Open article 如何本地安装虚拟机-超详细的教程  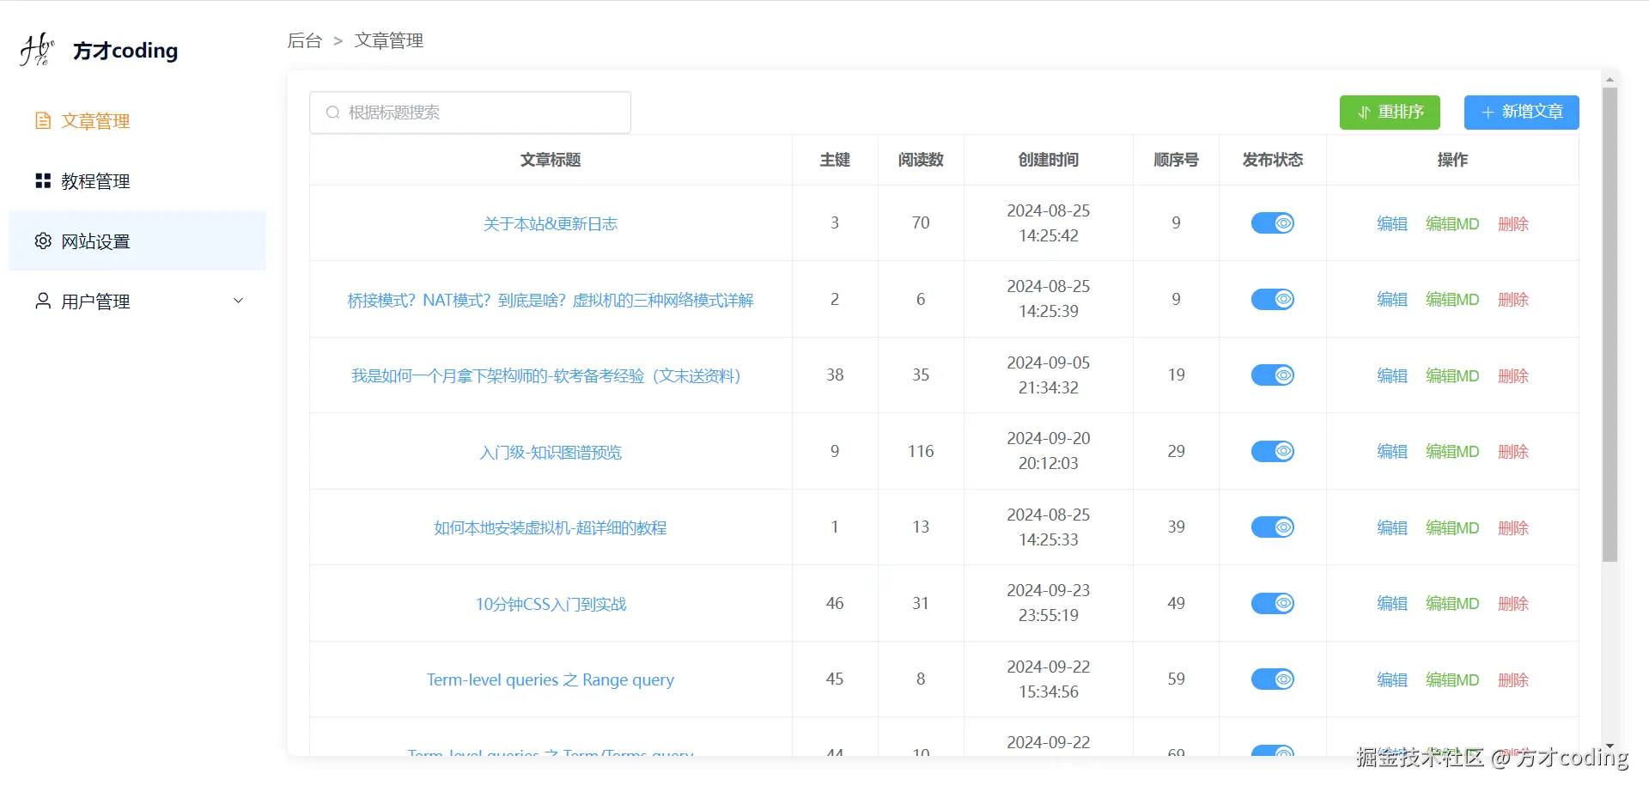coord(551,527)
